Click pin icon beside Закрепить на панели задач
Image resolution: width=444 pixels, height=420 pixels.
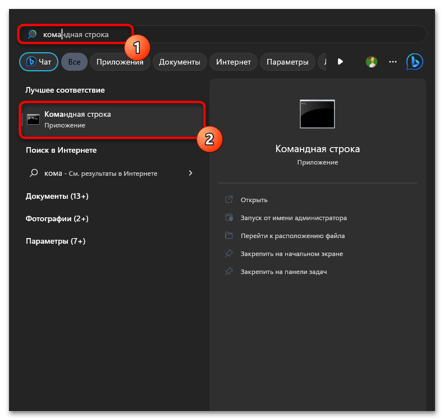point(229,271)
